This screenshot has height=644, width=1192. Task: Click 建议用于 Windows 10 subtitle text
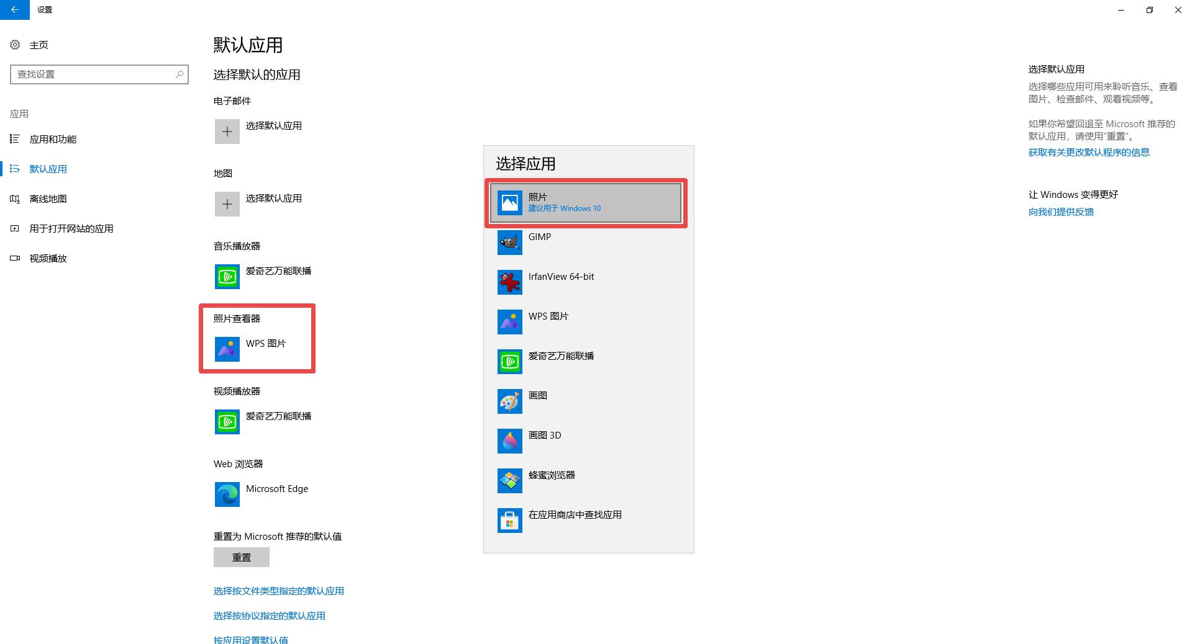click(565, 208)
